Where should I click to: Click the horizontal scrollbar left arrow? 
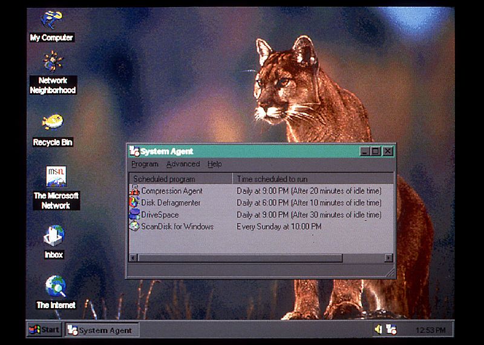click(133, 258)
